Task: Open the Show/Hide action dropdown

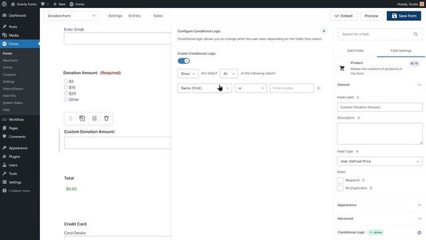Action: tap(188, 73)
